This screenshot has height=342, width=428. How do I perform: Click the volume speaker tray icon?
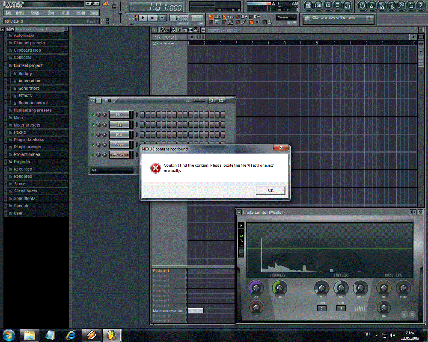click(x=392, y=336)
